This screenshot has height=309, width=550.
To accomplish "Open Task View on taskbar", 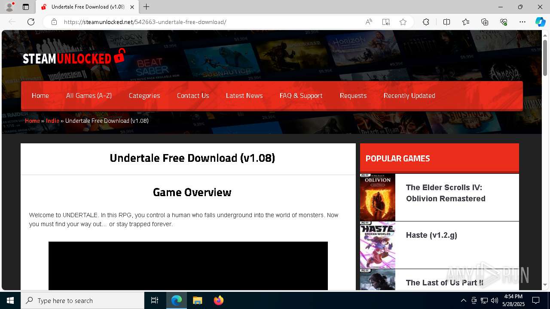I will (155, 300).
